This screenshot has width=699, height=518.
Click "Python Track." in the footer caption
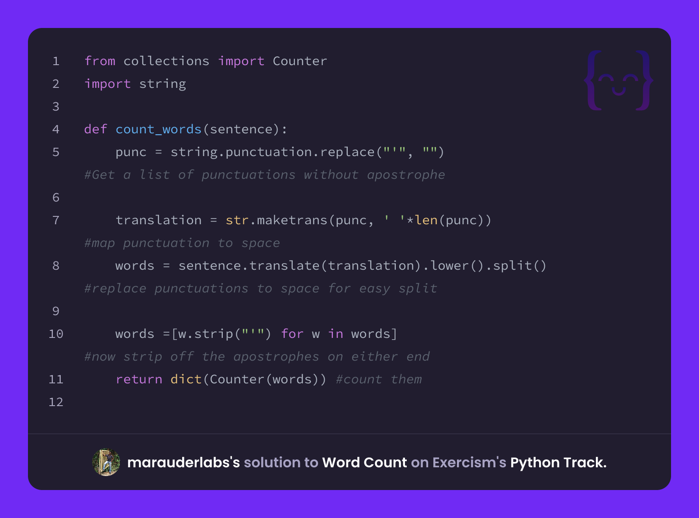point(558,462)
